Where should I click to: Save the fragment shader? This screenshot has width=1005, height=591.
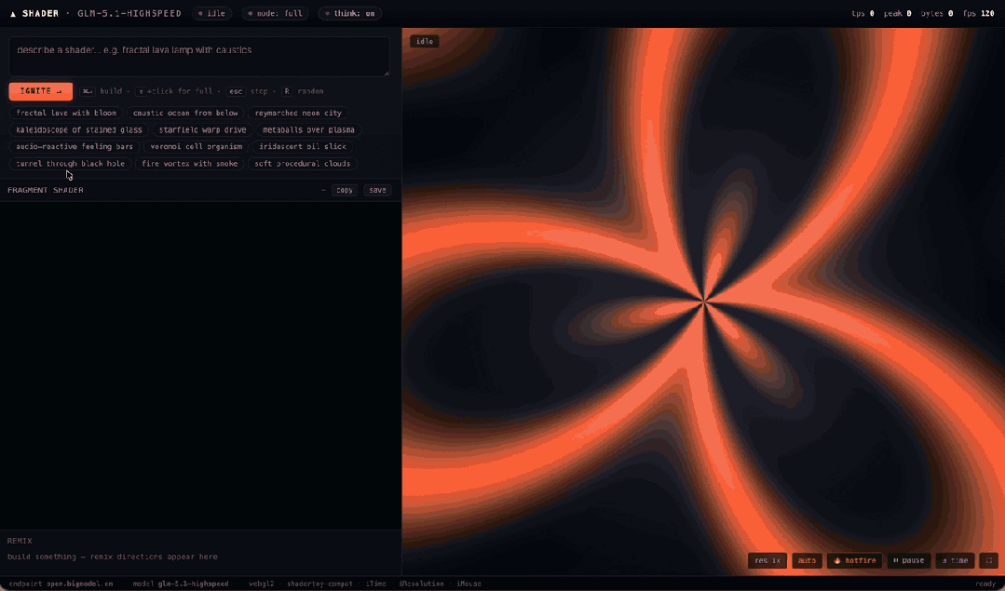[x=377, y=190]
